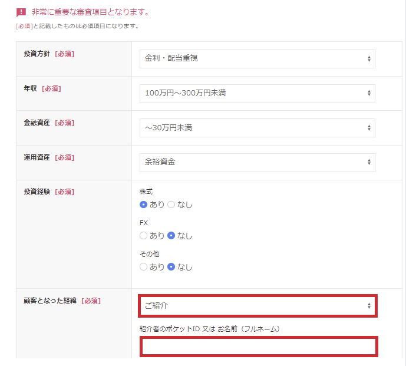406x366 pixels.
Task: Open the 金融資産 dropdown showing ～30万円未満
Action: (x=257, y=127)
